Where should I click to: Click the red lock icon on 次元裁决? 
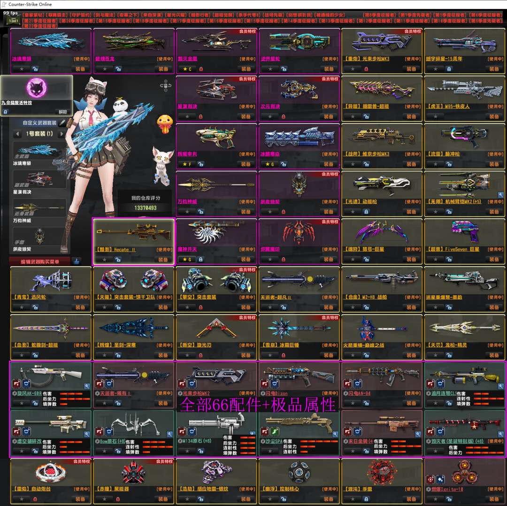click(x=283, y=116)
